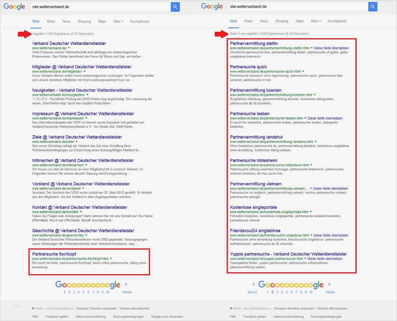Expand arrow next to www.wetterverband.de/mitglieder/ URL
This screenshot has height=321, width=397.
tap(85, 71)
